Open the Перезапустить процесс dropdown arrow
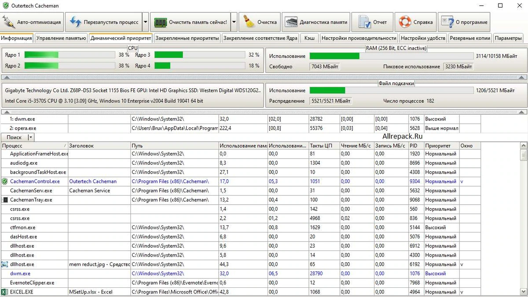528x297 pixels. click(146, 22)
